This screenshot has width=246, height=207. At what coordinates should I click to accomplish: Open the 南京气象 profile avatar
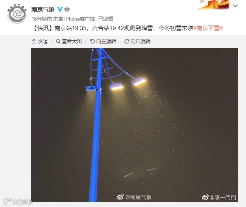coord(17,14)
